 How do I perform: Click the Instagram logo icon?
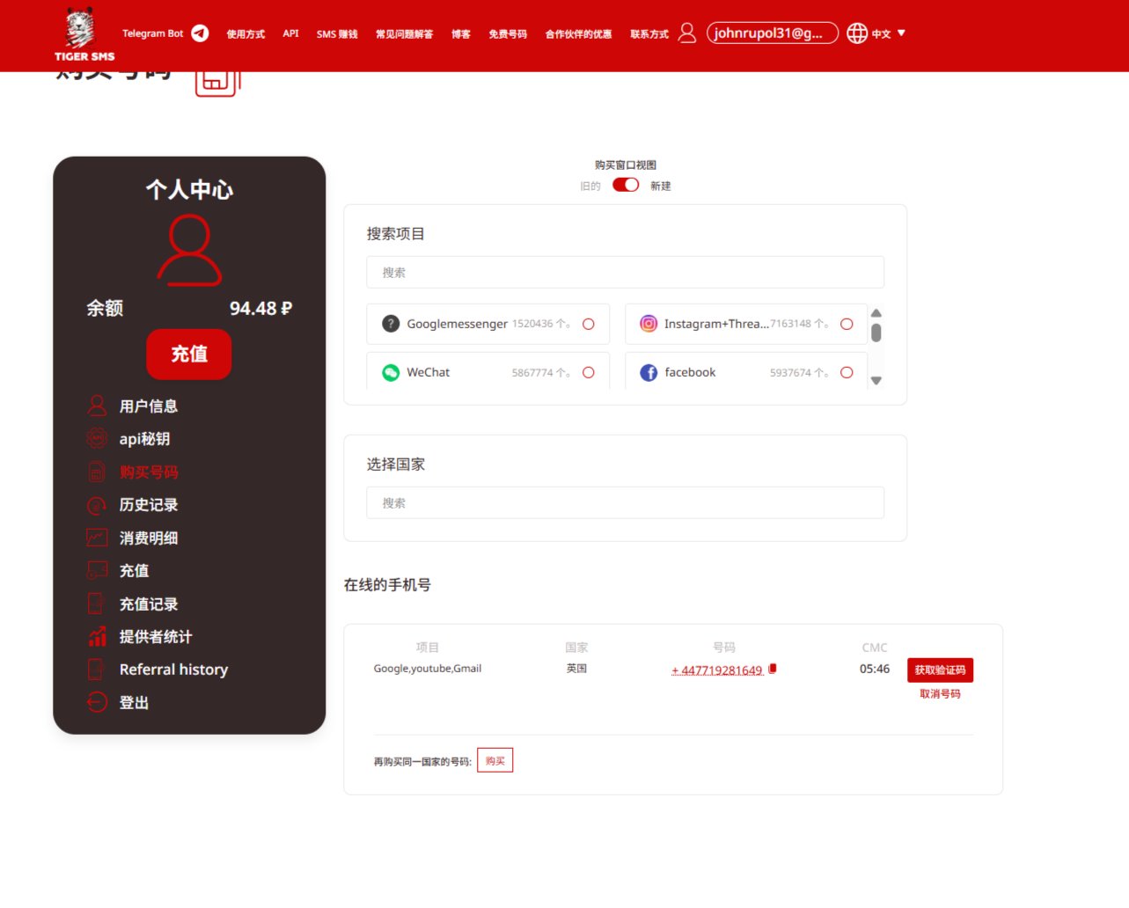tap(649, 324)
